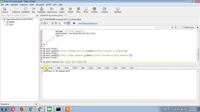
Task: Start the Export wizard
Action: 62,10
